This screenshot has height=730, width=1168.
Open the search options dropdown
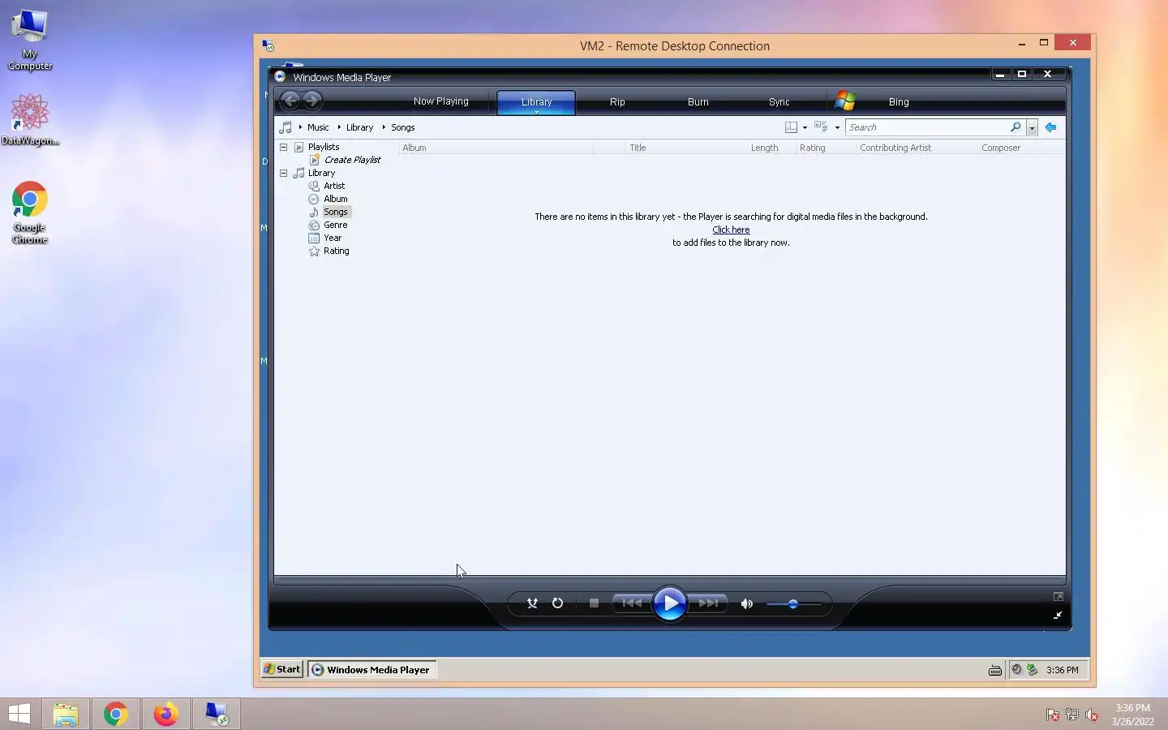[x=1032, y=127]
